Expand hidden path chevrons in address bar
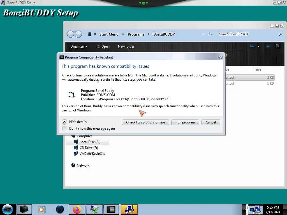This screenshot has width=287, height=215. click(x=95, y=34)
